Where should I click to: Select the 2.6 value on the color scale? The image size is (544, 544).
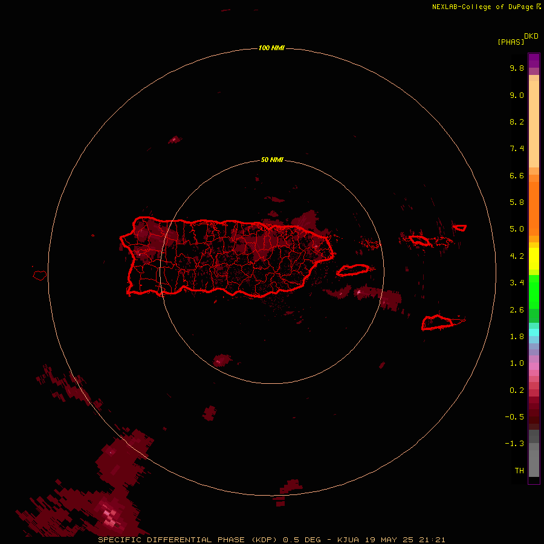coord(517,310)
